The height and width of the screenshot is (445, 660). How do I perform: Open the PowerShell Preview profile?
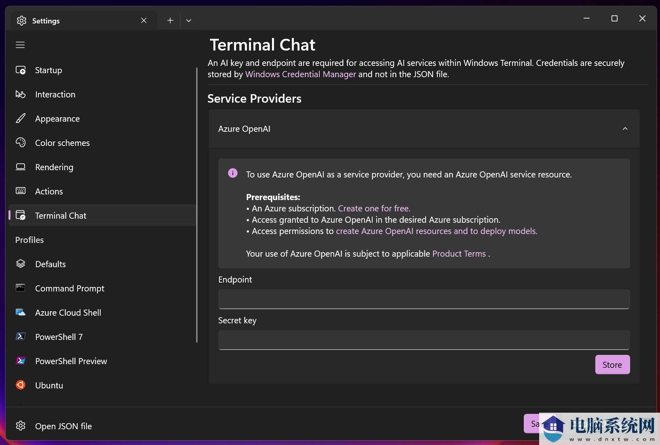[x=102, y=361]
